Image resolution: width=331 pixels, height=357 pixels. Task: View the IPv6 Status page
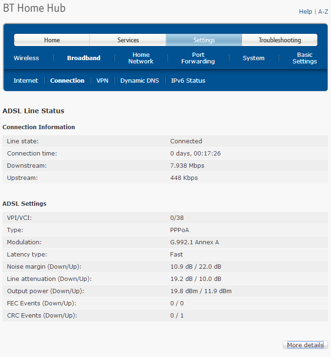point(188,81)
